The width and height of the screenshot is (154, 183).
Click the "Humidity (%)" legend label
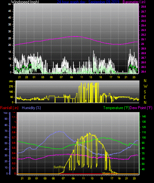31,108
